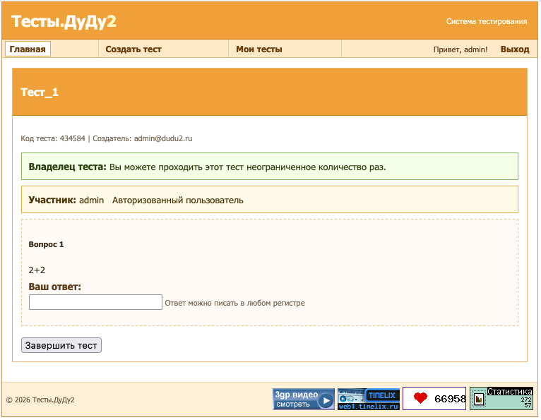Click the play icon in 3gp video banner

coord(325,400)
